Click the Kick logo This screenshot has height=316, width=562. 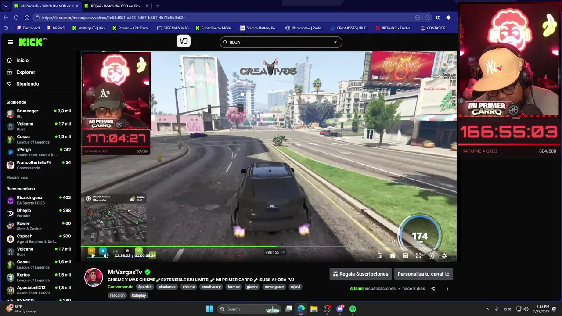click(x=33, y=42)
